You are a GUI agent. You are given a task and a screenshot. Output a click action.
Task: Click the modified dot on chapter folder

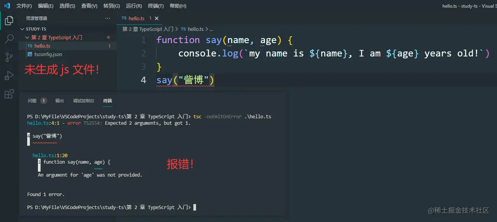click(108, 38)
